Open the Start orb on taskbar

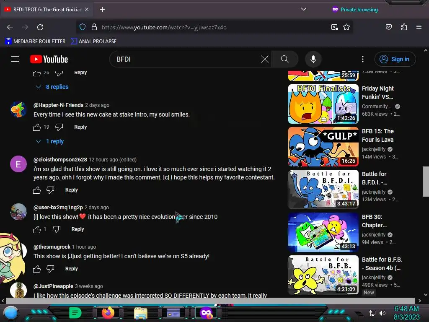(10, 313)
